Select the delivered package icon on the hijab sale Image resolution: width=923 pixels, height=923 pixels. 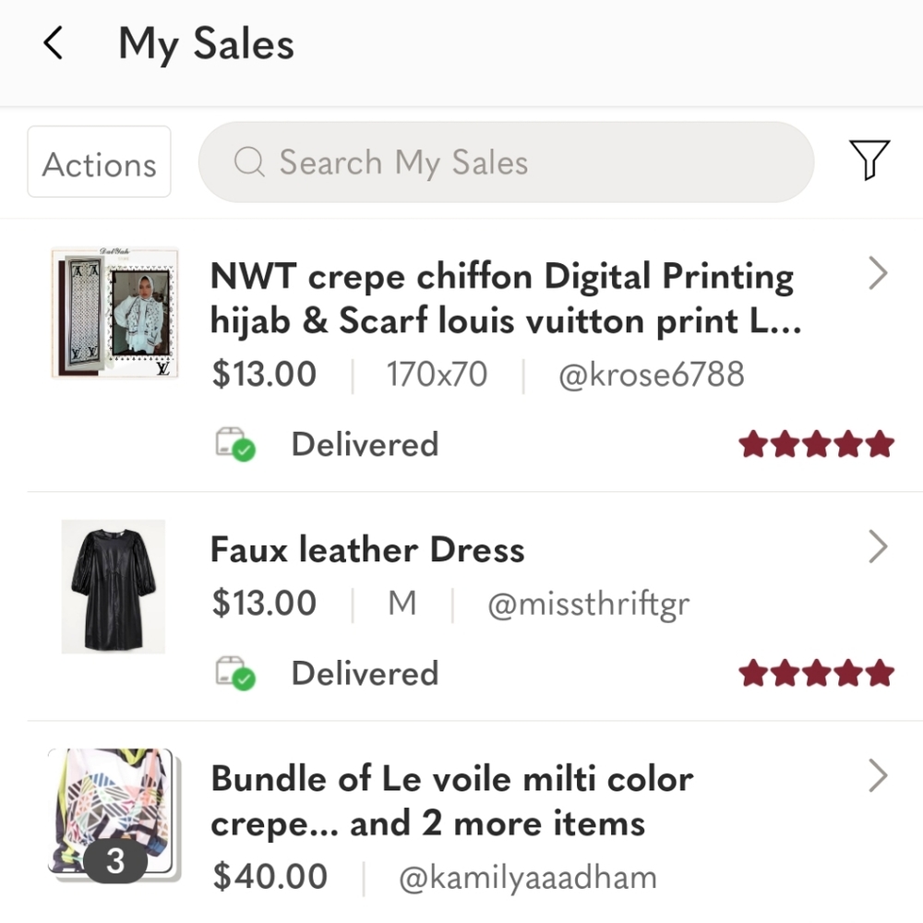(234, 442)
